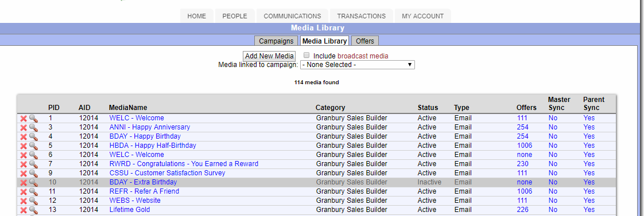Remove the REFR - Refer A Friend media
644x216 pixels.
pyautogui.click(x=24, y=191)
